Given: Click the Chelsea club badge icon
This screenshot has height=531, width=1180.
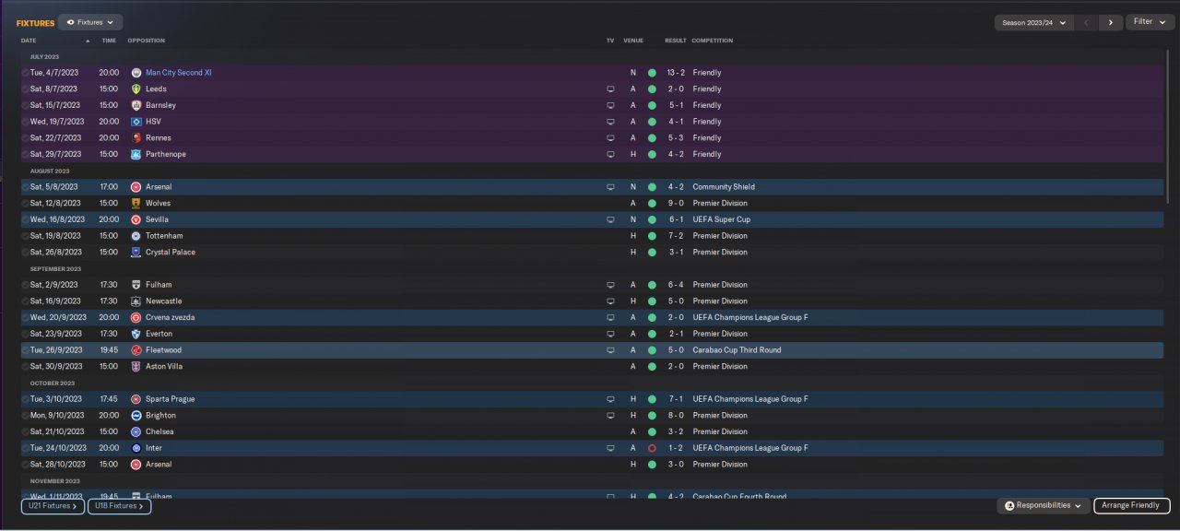Looking at the screenshot, I should tap(136, 431).
